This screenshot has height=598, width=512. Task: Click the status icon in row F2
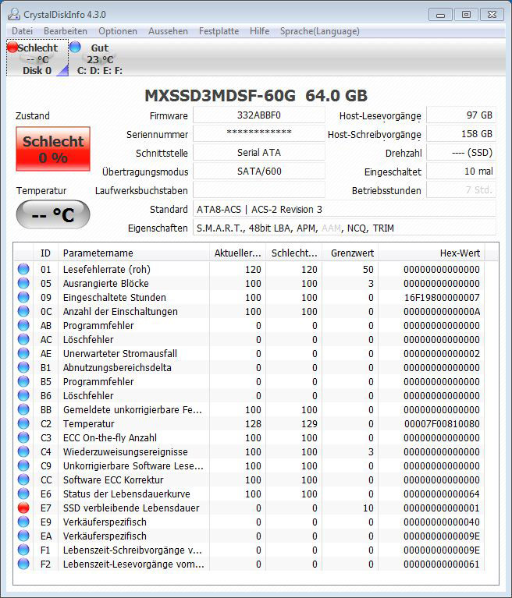point(23,564)
